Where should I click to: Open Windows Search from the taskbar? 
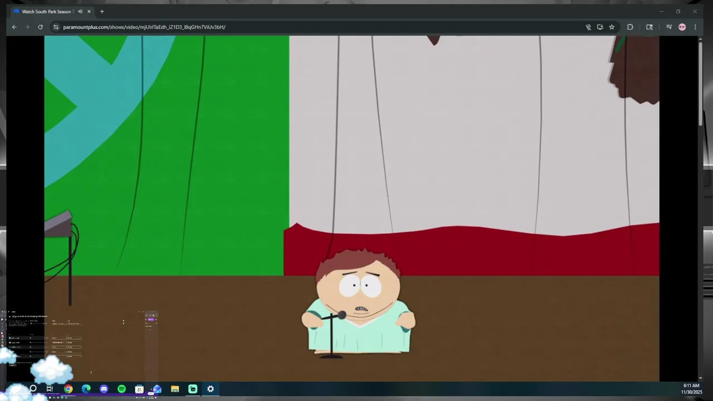point(33,389)
